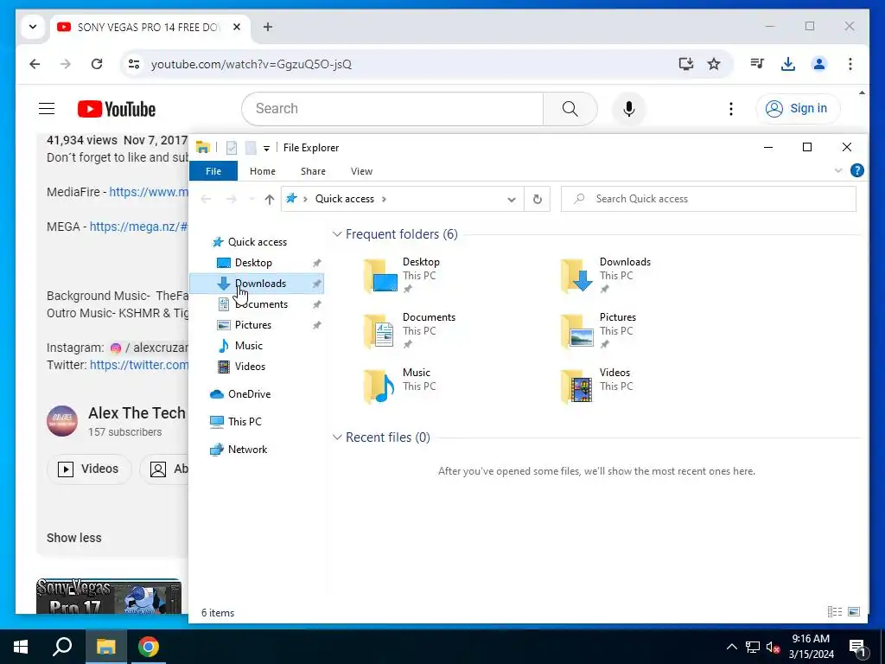The width and height of the screenshot is (885, 664).
Task: Open Downloads in the Quick access sidebar
Action: pyautogui.click(x=257, y=284)
